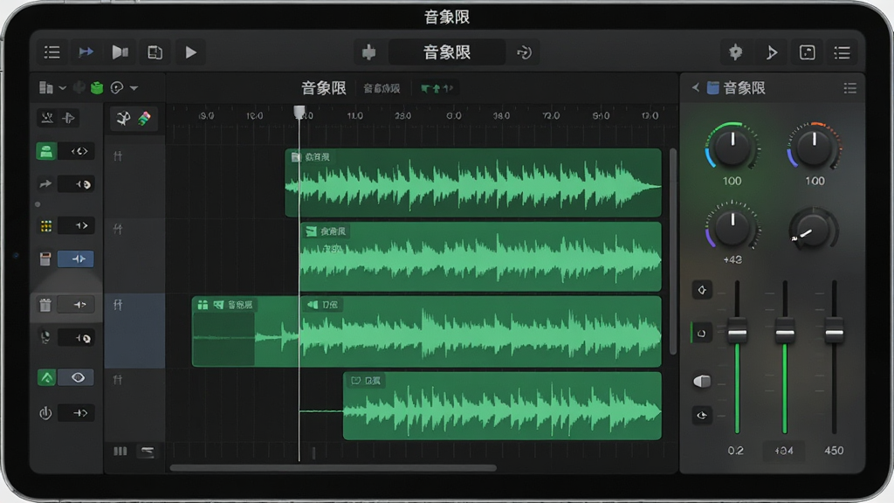Click the playhead marker on the ruler
Screen dimensions: 894x503
tap(299, 111)
